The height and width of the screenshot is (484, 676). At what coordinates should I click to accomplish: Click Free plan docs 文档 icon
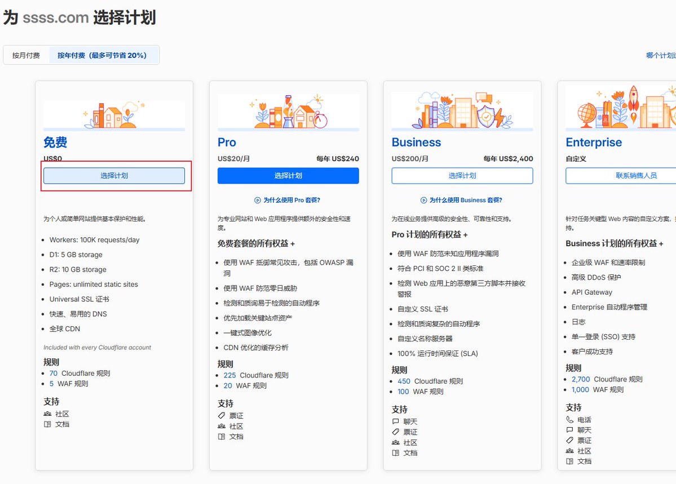[47, 424]
